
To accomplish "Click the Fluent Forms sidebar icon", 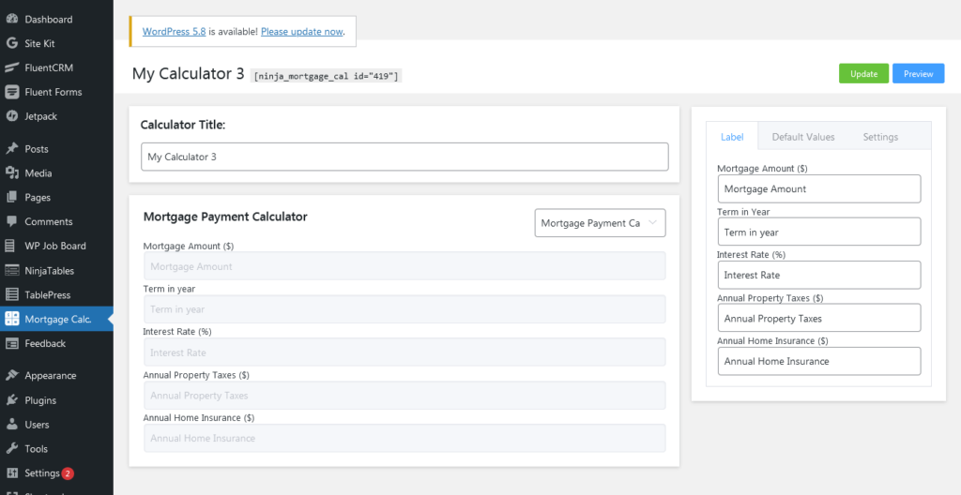I will coord(11,92).
